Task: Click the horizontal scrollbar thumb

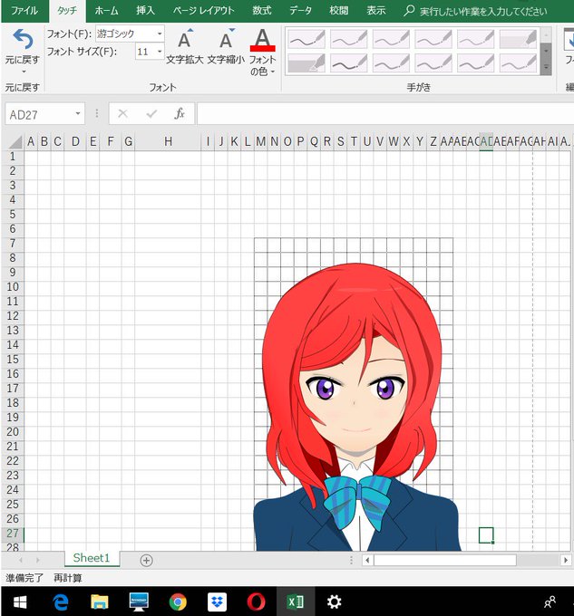Action: [x=444, y=560]
